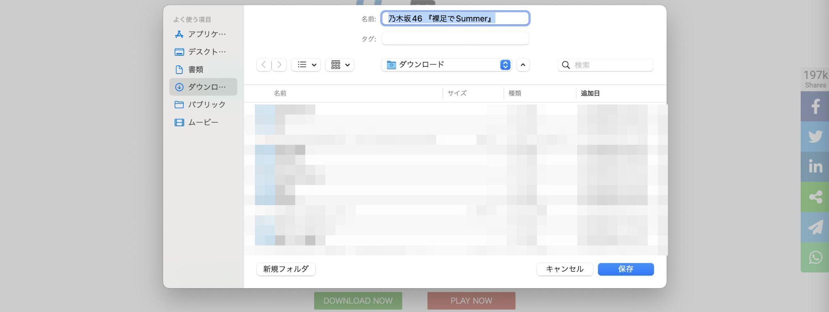Click PLAY NOW on the webpage

[x=472, y=301]
